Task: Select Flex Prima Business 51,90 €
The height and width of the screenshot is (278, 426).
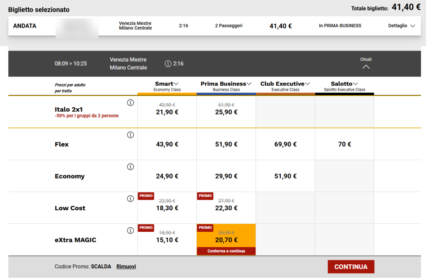Action: (226, 144)
